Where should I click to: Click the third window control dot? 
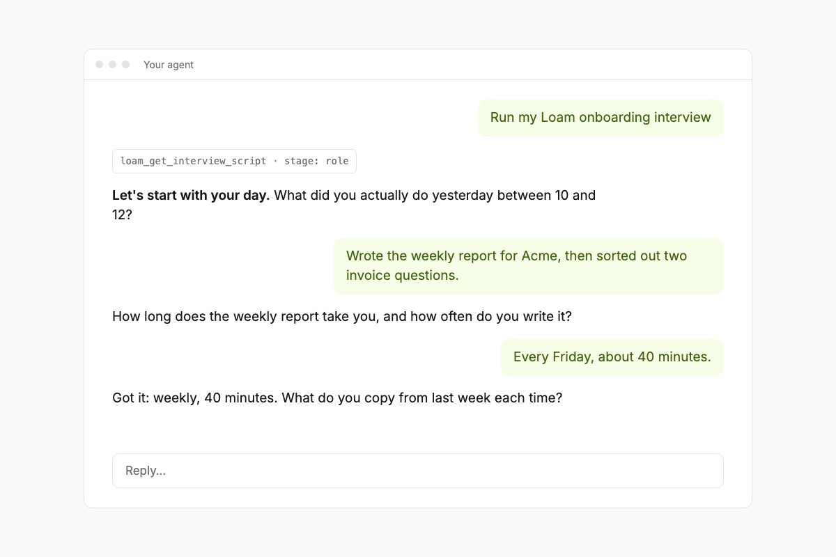pos(126,65)
